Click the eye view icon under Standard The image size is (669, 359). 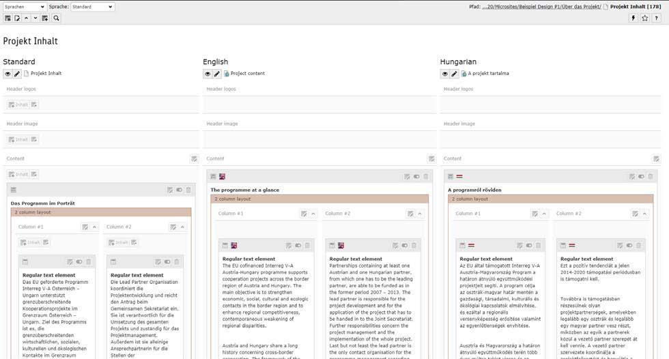[x=8, y=74]
